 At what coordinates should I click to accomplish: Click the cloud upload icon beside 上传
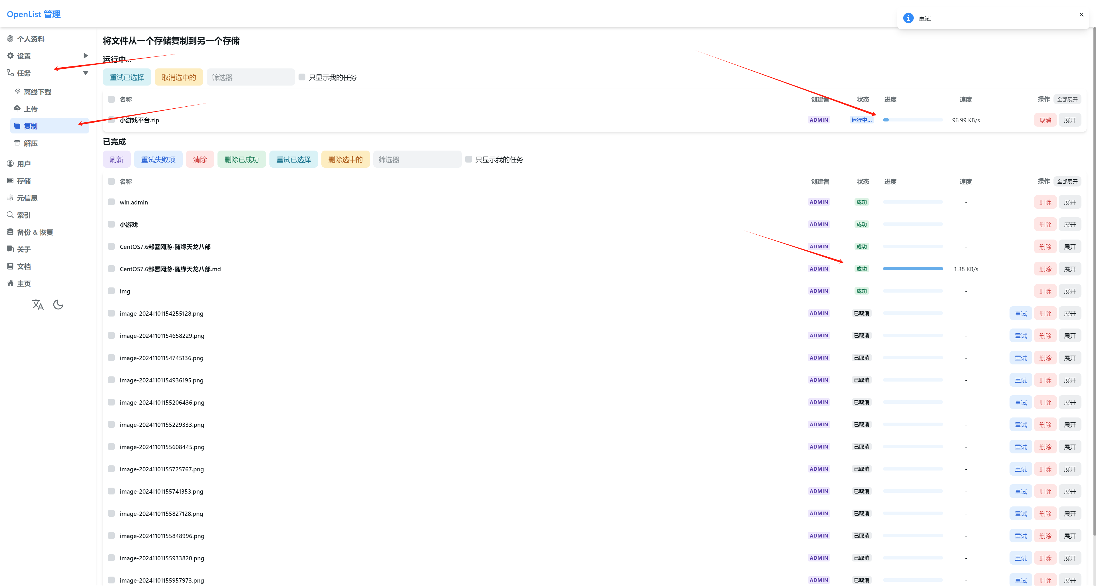pos(17,108)
